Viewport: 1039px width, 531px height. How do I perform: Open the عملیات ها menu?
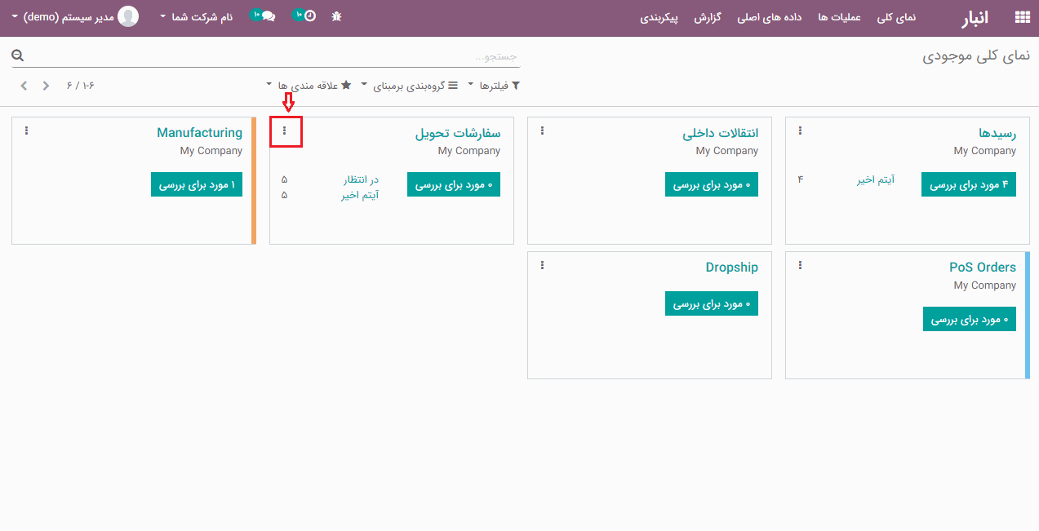(840, 17)
